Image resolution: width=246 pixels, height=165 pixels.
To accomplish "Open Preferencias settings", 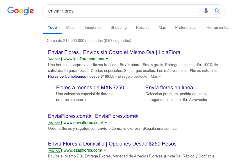I will click(186, 28).
